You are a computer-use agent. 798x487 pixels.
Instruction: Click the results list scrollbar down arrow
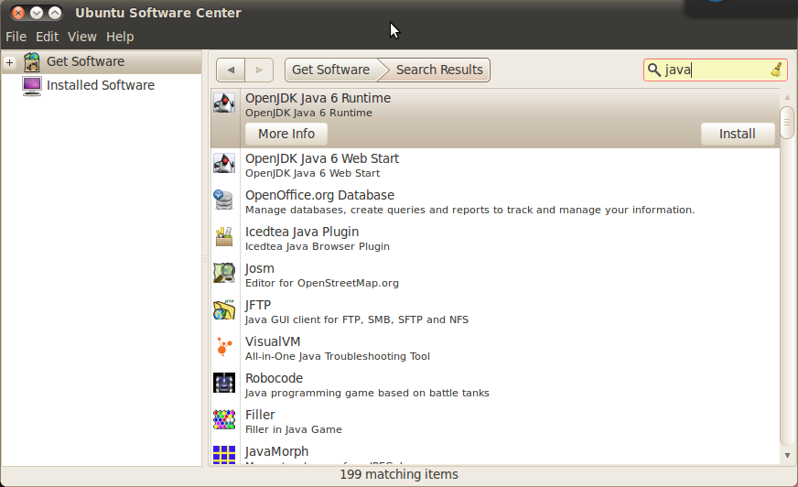pyautogui.click(x=786, y=455)
